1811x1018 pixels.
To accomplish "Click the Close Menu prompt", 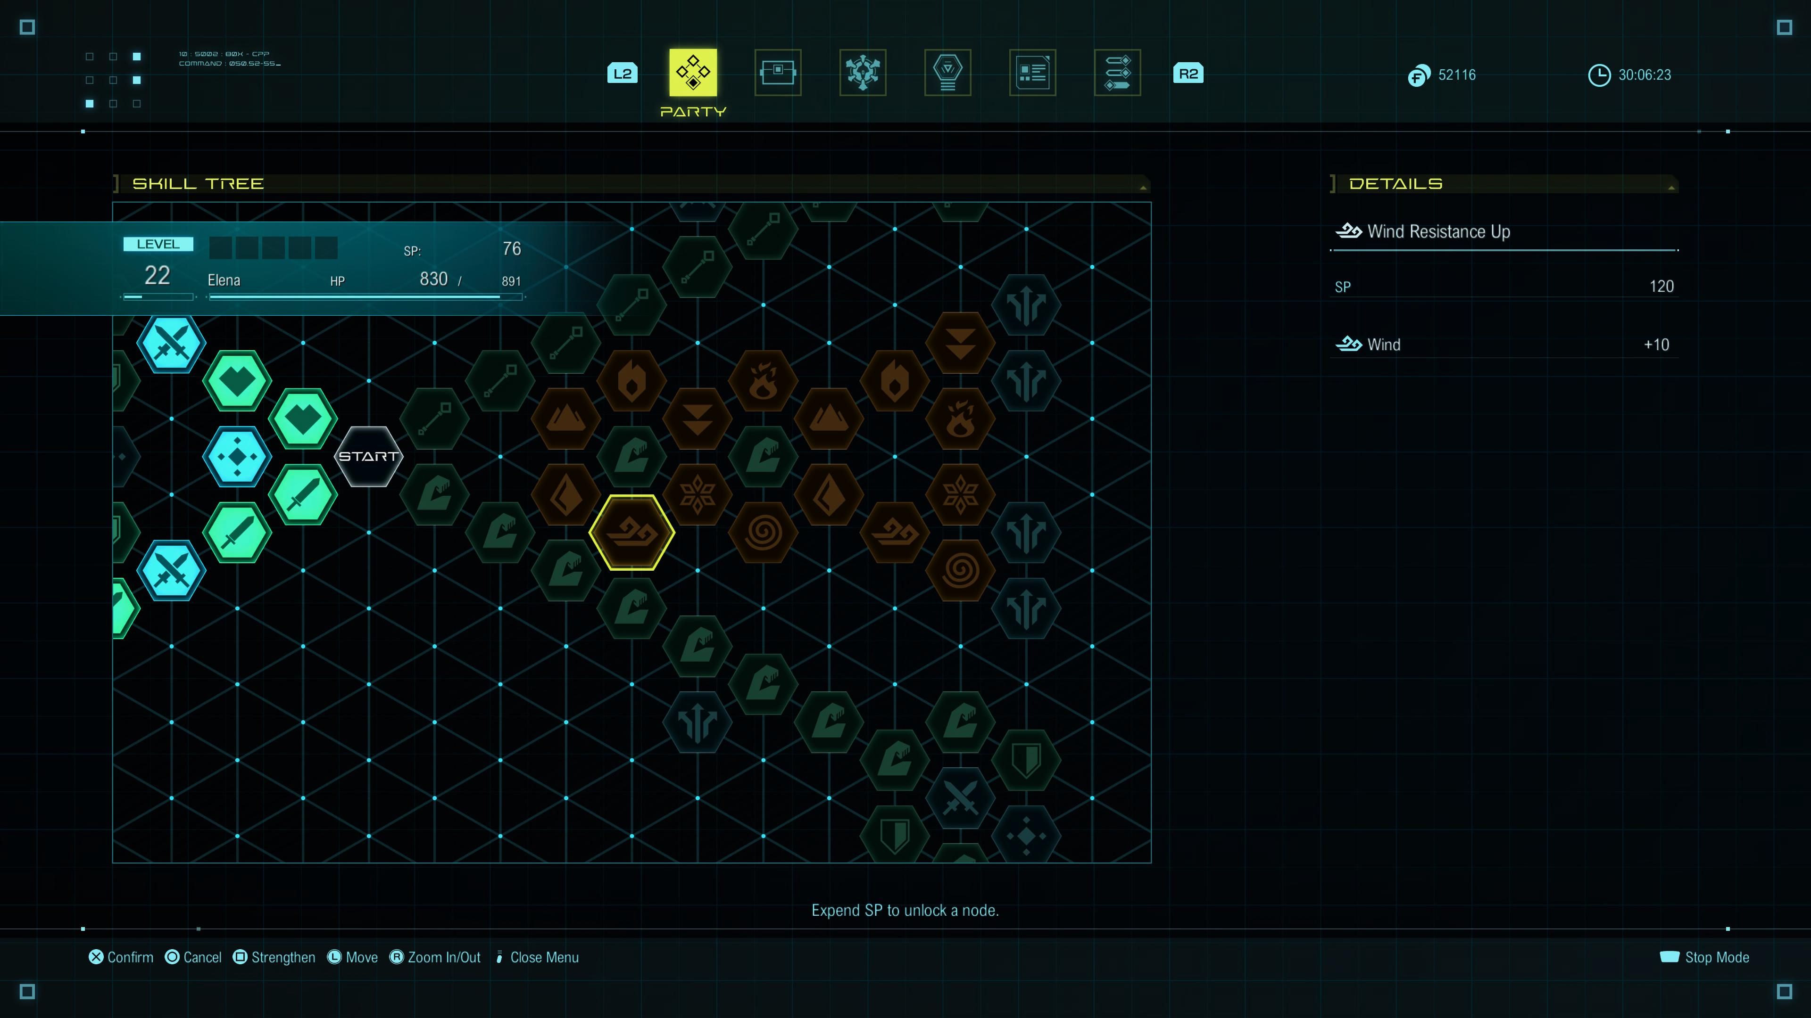I will [x=537, y=957].
